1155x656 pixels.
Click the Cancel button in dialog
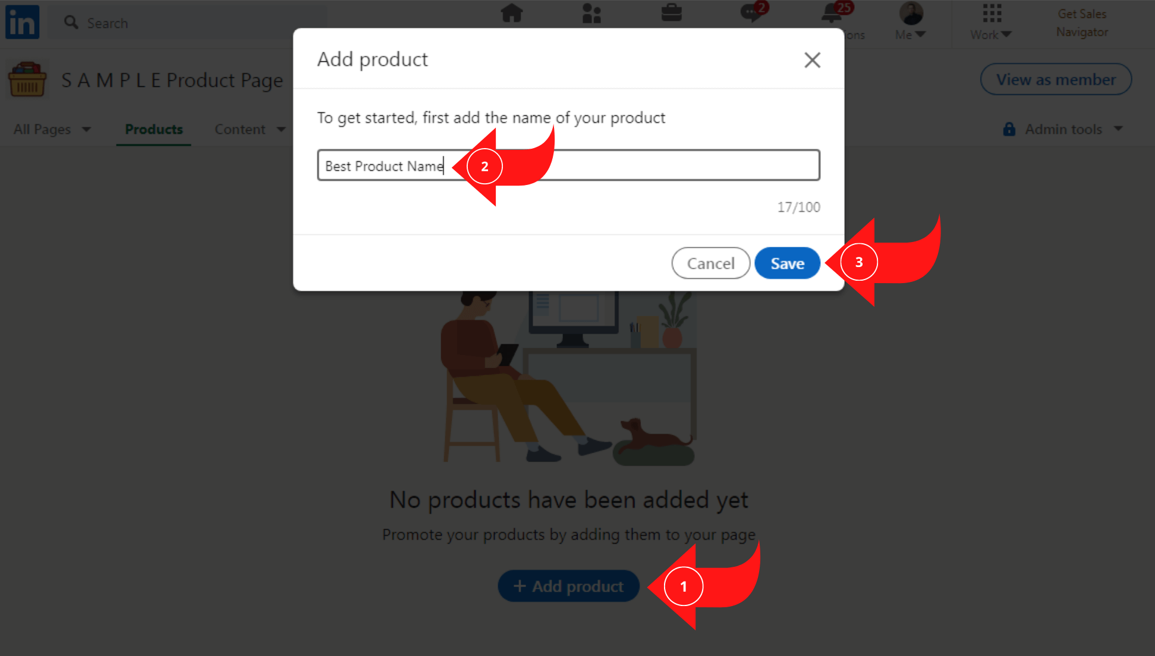pyautogui.click(x=710, y=263)
